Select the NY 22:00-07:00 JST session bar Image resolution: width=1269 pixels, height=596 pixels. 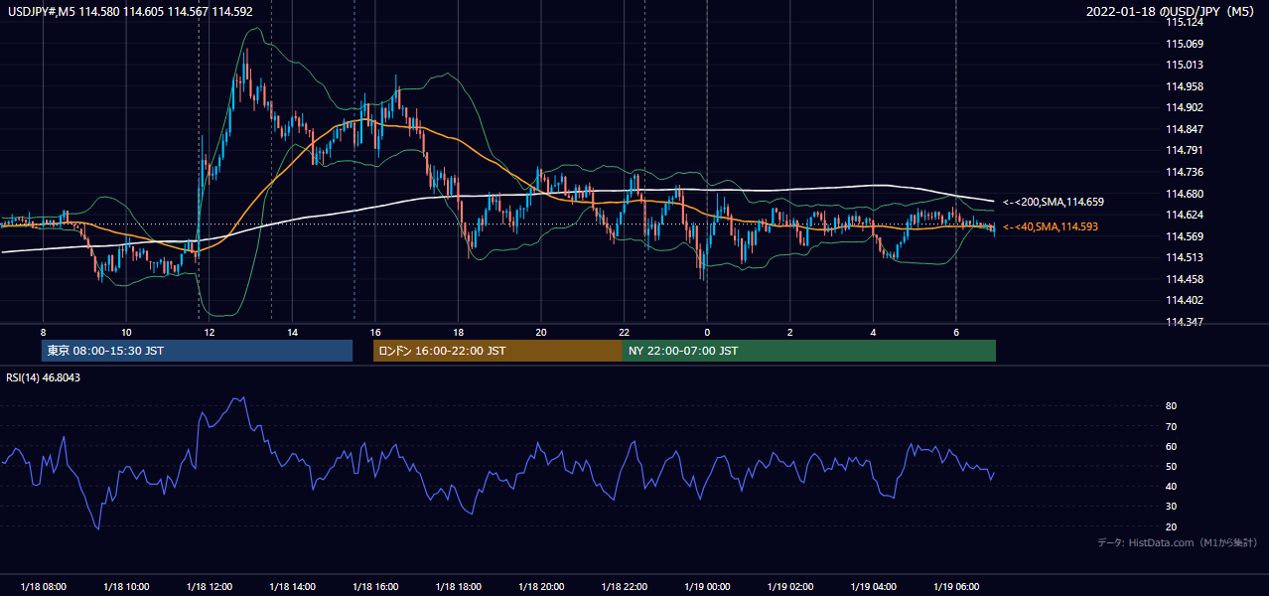(x=809, y=351)
